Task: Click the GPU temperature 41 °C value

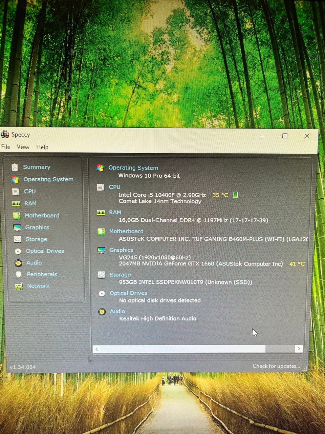Action: 297,263
